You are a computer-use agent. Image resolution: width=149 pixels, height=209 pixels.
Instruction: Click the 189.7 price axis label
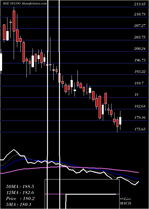click(x=139, y=83)
